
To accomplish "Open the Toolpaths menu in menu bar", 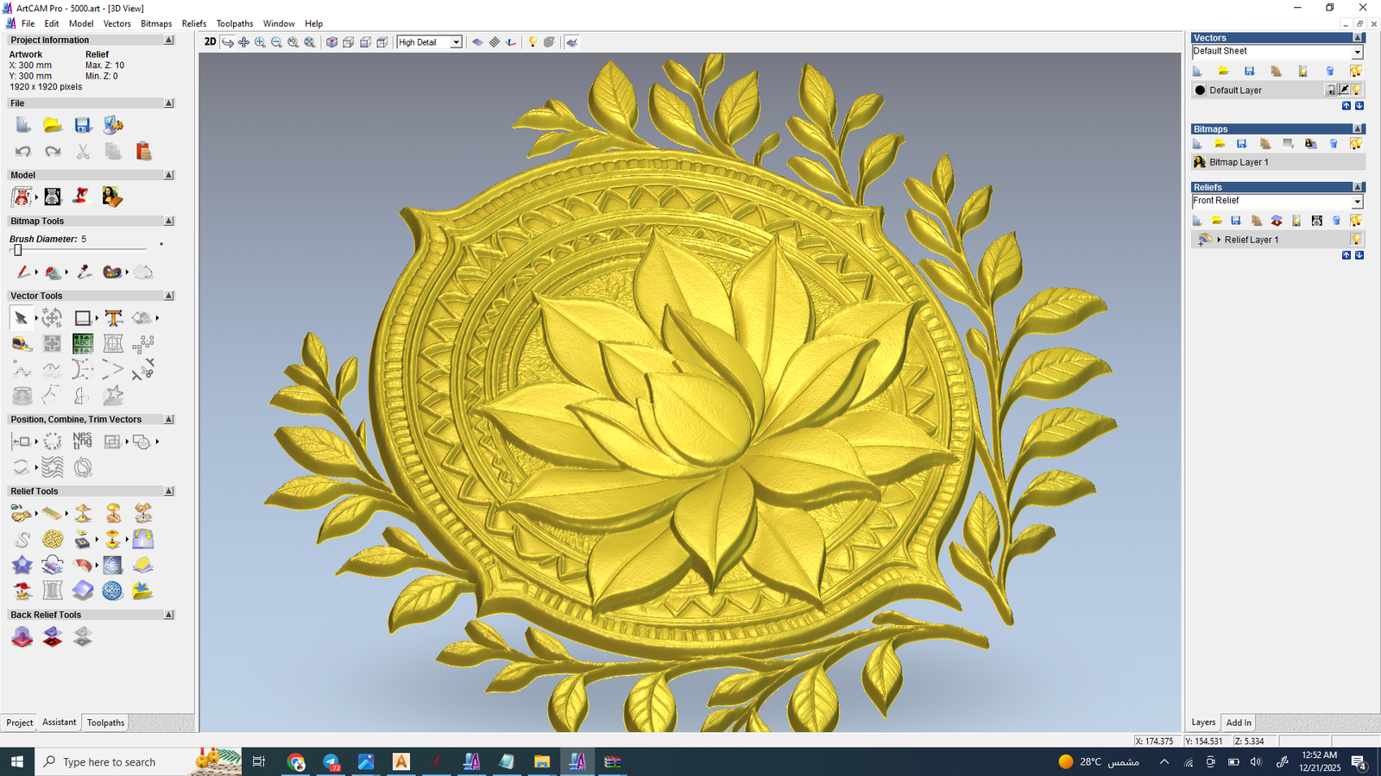I will coord(234,23).
